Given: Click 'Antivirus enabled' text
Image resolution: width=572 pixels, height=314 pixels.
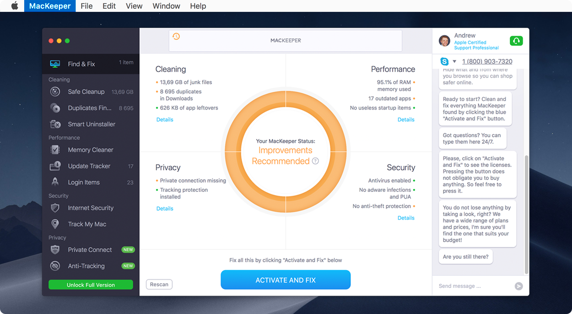Looking at the screenshot, I should [x=389, y=180].
